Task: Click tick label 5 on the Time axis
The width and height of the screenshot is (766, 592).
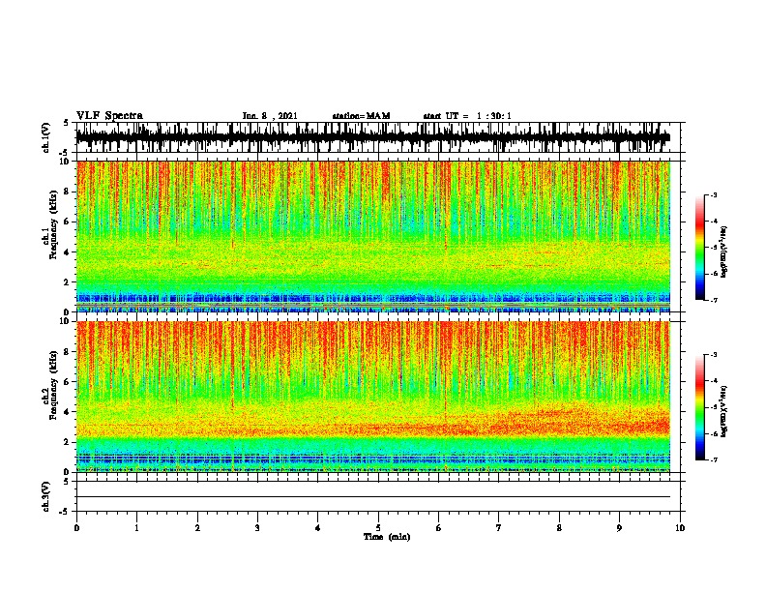Action: tap(378, 528)
